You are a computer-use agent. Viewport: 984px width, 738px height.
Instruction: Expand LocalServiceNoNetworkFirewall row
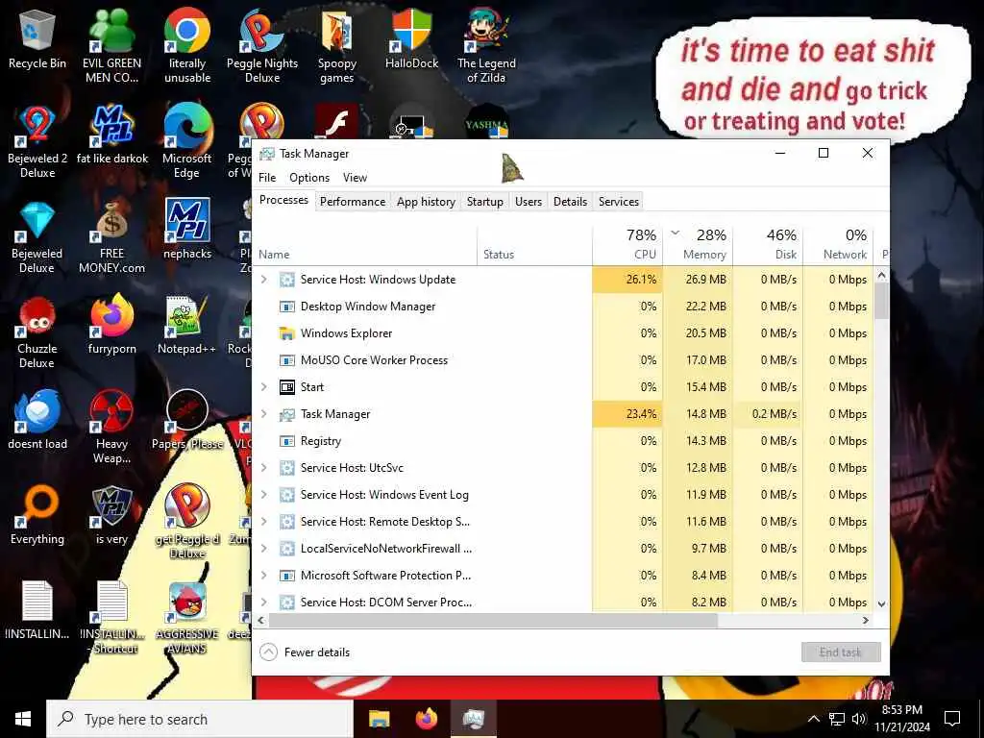[x=264, y=549]
